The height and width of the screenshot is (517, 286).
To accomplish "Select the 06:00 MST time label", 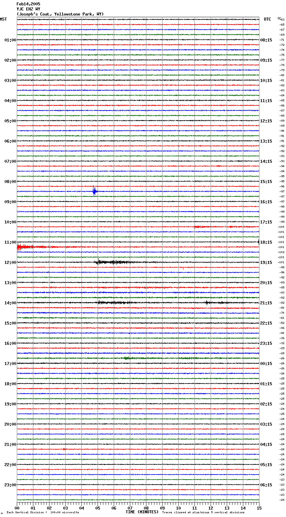I will point(10,141).
